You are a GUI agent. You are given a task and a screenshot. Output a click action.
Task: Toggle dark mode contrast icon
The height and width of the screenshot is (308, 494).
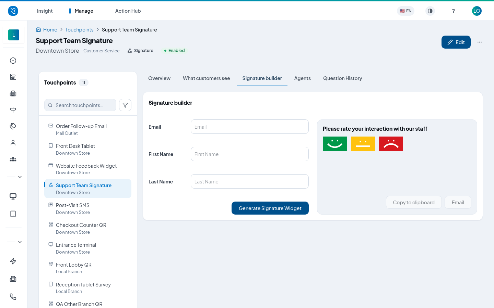[430, 11]
